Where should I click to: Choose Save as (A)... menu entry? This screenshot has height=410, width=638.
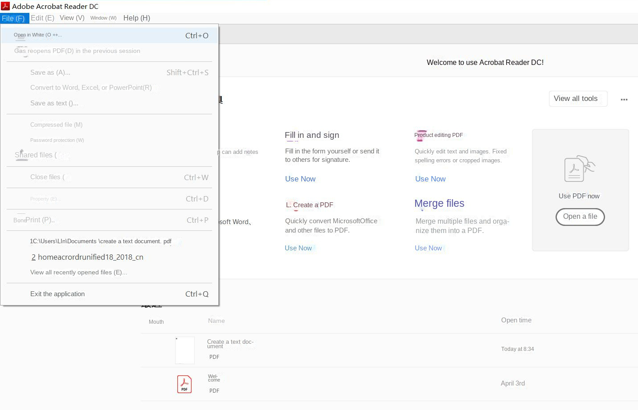click(109, 72)
